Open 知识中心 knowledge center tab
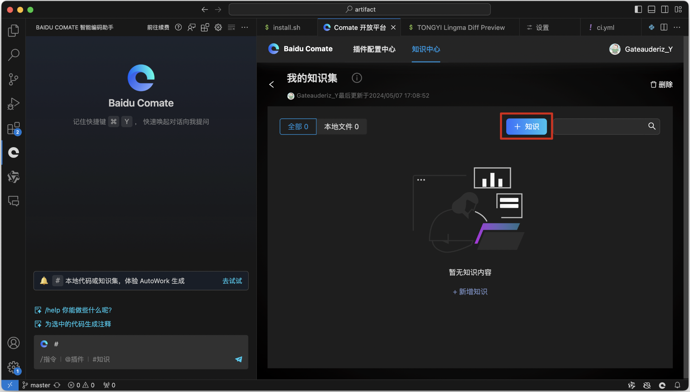Viewport: 690px width, 392px height. (426, 49)
